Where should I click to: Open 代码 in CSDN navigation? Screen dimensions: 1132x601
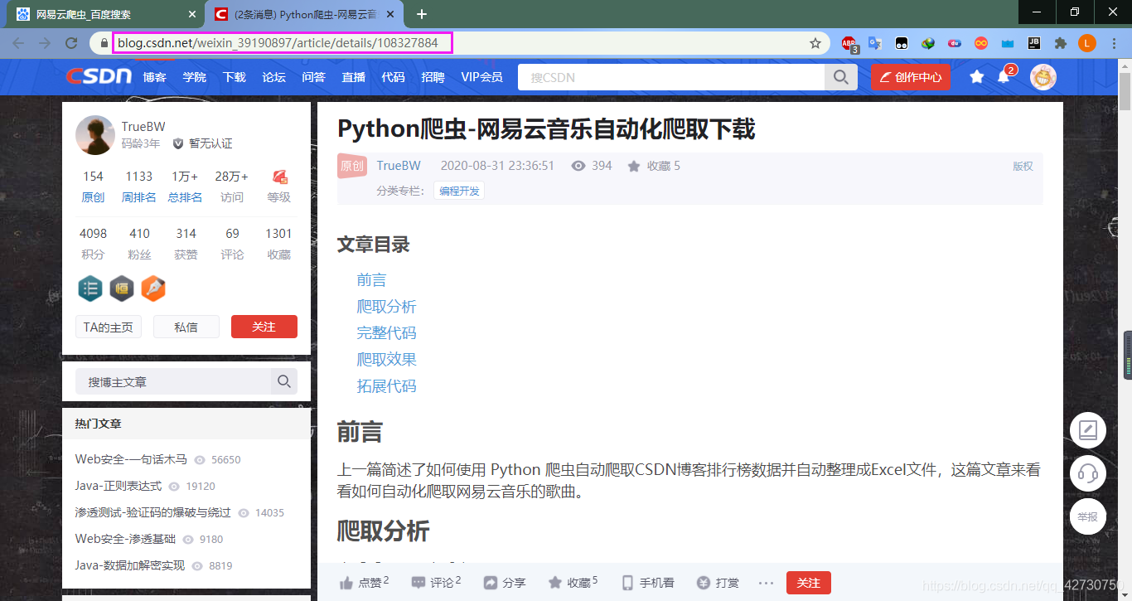[x=394, y=77]
